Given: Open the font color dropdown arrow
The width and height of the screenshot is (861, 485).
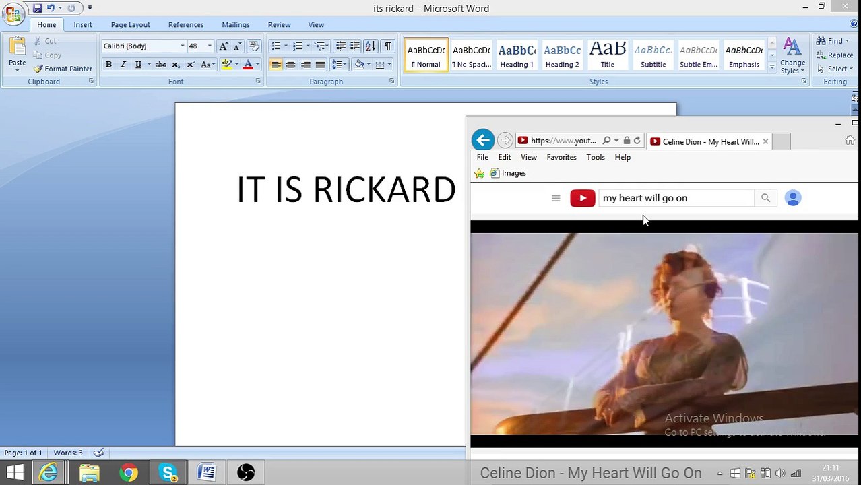Looking at the screenshot, I should (257, 65).
